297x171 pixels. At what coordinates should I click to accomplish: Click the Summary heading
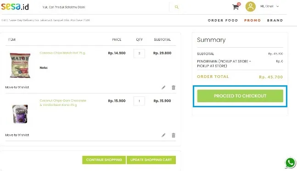211,40
